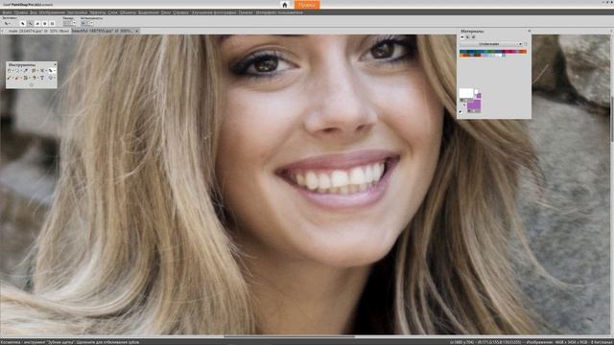
Task: Open the Улучшение фотографии menu
Action: (x=214, y=12)
